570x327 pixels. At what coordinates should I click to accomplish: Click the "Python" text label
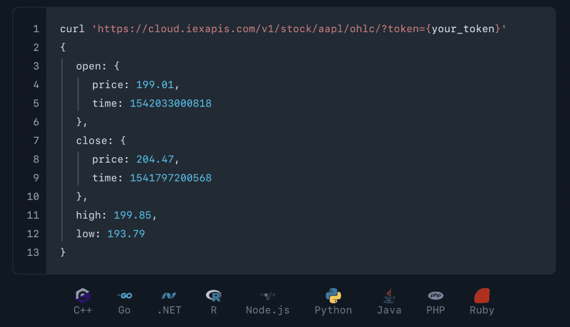pos(333,310)
